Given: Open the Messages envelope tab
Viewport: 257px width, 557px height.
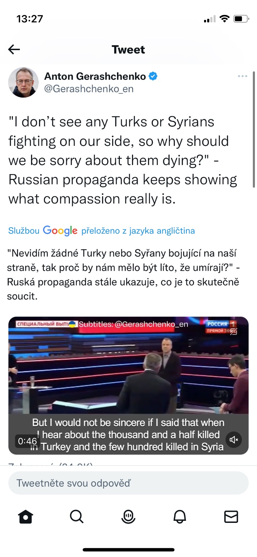Looking at the screenshot, I should tap(231, 517).
